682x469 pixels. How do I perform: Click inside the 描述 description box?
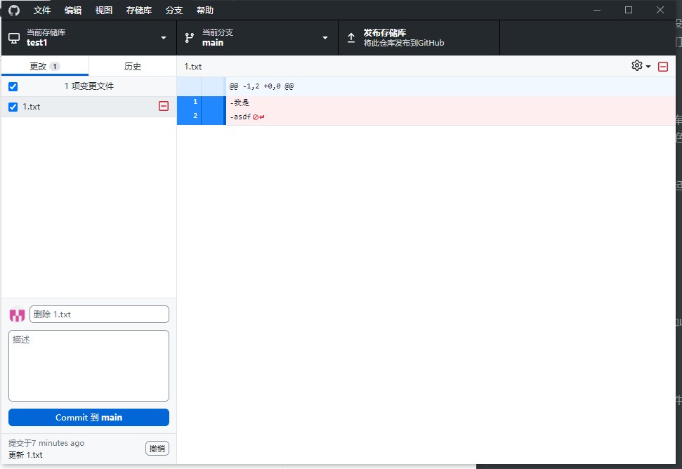click(x=88, y=365)
